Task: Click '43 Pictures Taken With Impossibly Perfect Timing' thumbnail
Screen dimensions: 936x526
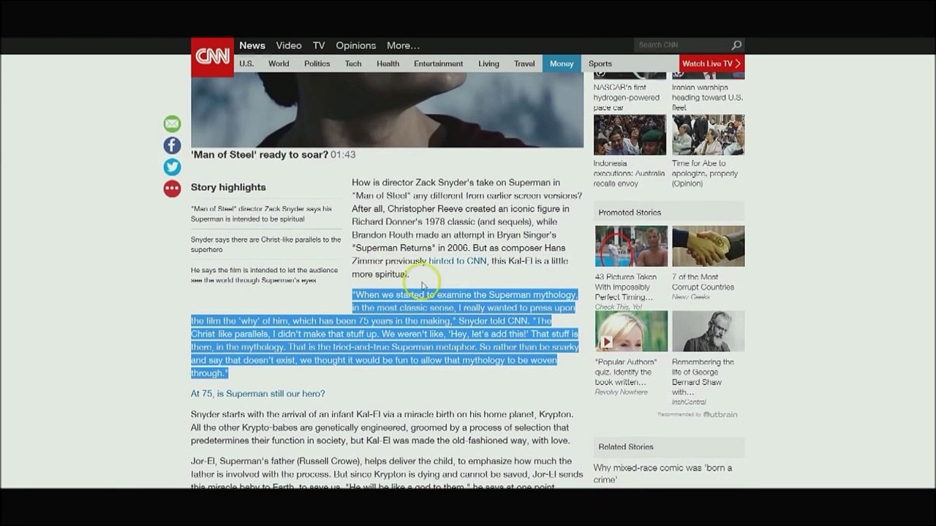Action: tap(631, 246)
